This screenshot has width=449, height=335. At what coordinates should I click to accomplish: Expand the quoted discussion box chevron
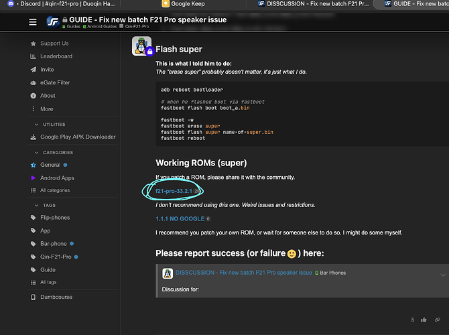click(443, 275)
